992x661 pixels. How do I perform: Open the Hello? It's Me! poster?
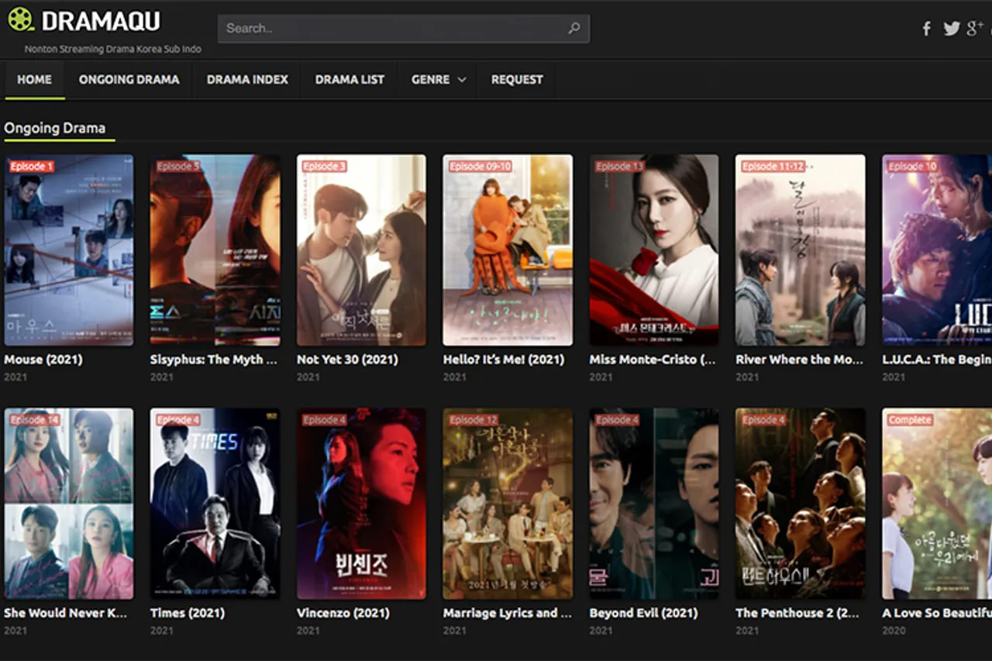pyautogui.click(x=508, y=250)
